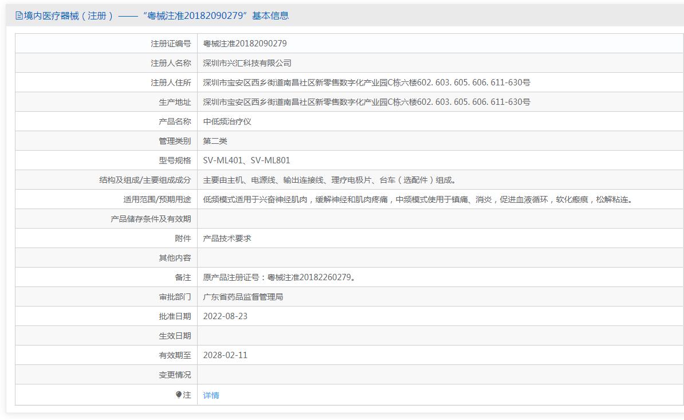This screenshot has height=420, width=684.
Task: Click the approval date 2022-08-23
Action: [x=225, y=316]
